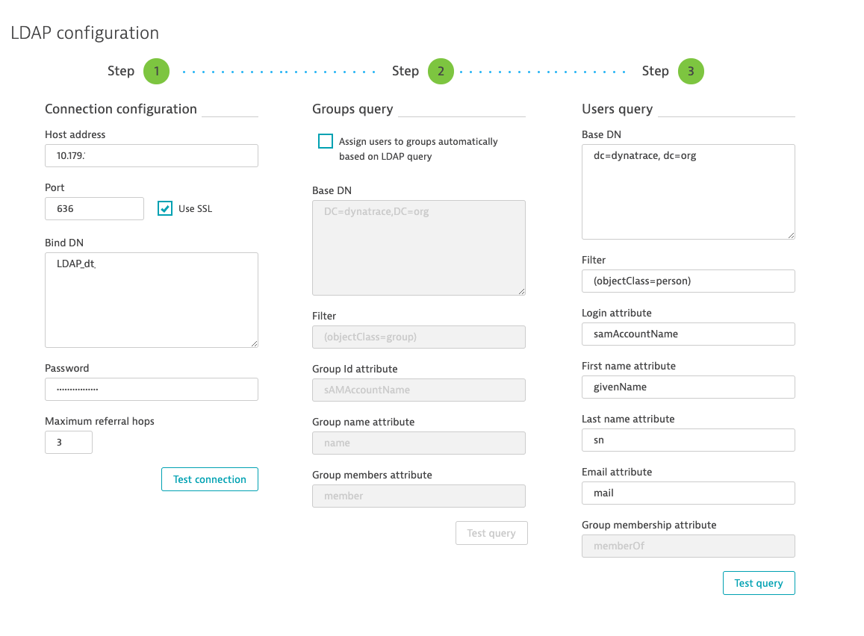The width and height of the screenshot is (864, 636).
Task: Click the Users query section title
Action: pos(617,109)
